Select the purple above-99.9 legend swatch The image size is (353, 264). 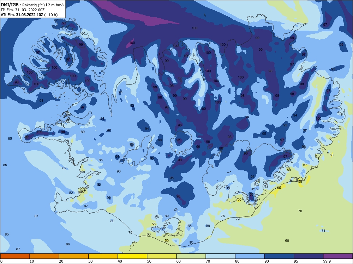click(338, 256)
